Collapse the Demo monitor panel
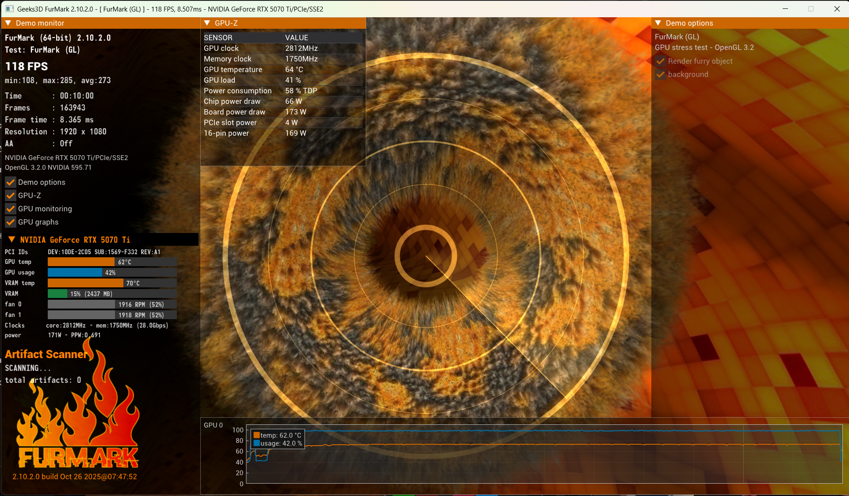Screen dimensions: 849x496 click(x=8, y=23)
